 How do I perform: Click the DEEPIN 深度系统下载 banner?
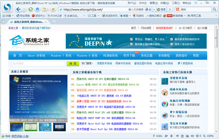136,41
